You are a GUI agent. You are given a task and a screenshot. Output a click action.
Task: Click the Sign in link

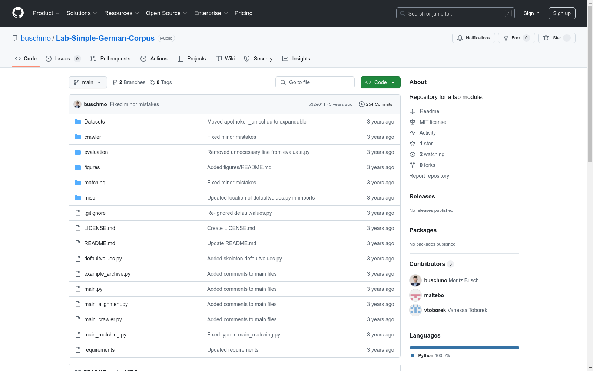(x=531, y=13)
